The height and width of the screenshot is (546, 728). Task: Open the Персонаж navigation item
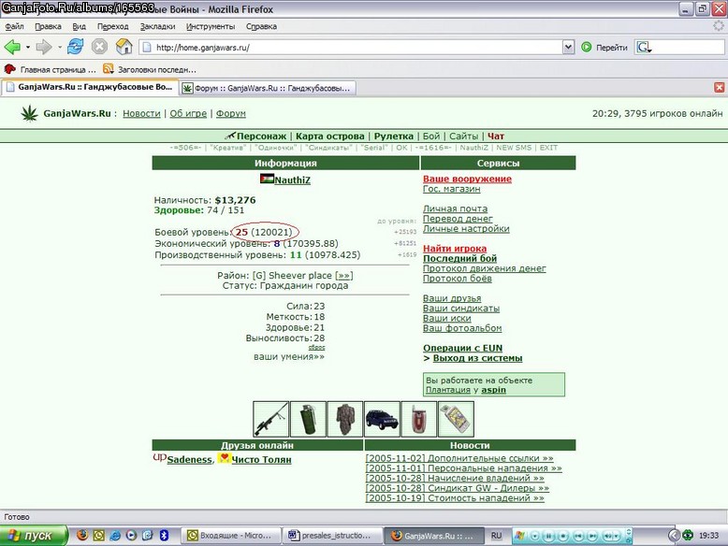point(261,136)
